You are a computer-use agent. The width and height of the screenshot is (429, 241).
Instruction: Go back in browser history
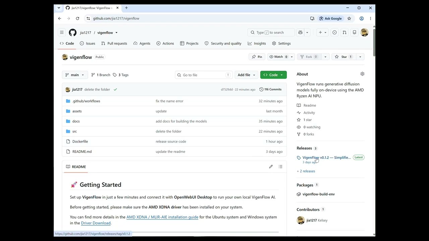(x=60, y=18)
